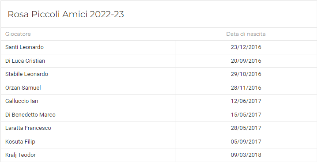Click birth date 23/12/2016
The width and height of the screenshot is (318, 163).
click(246, 47)
